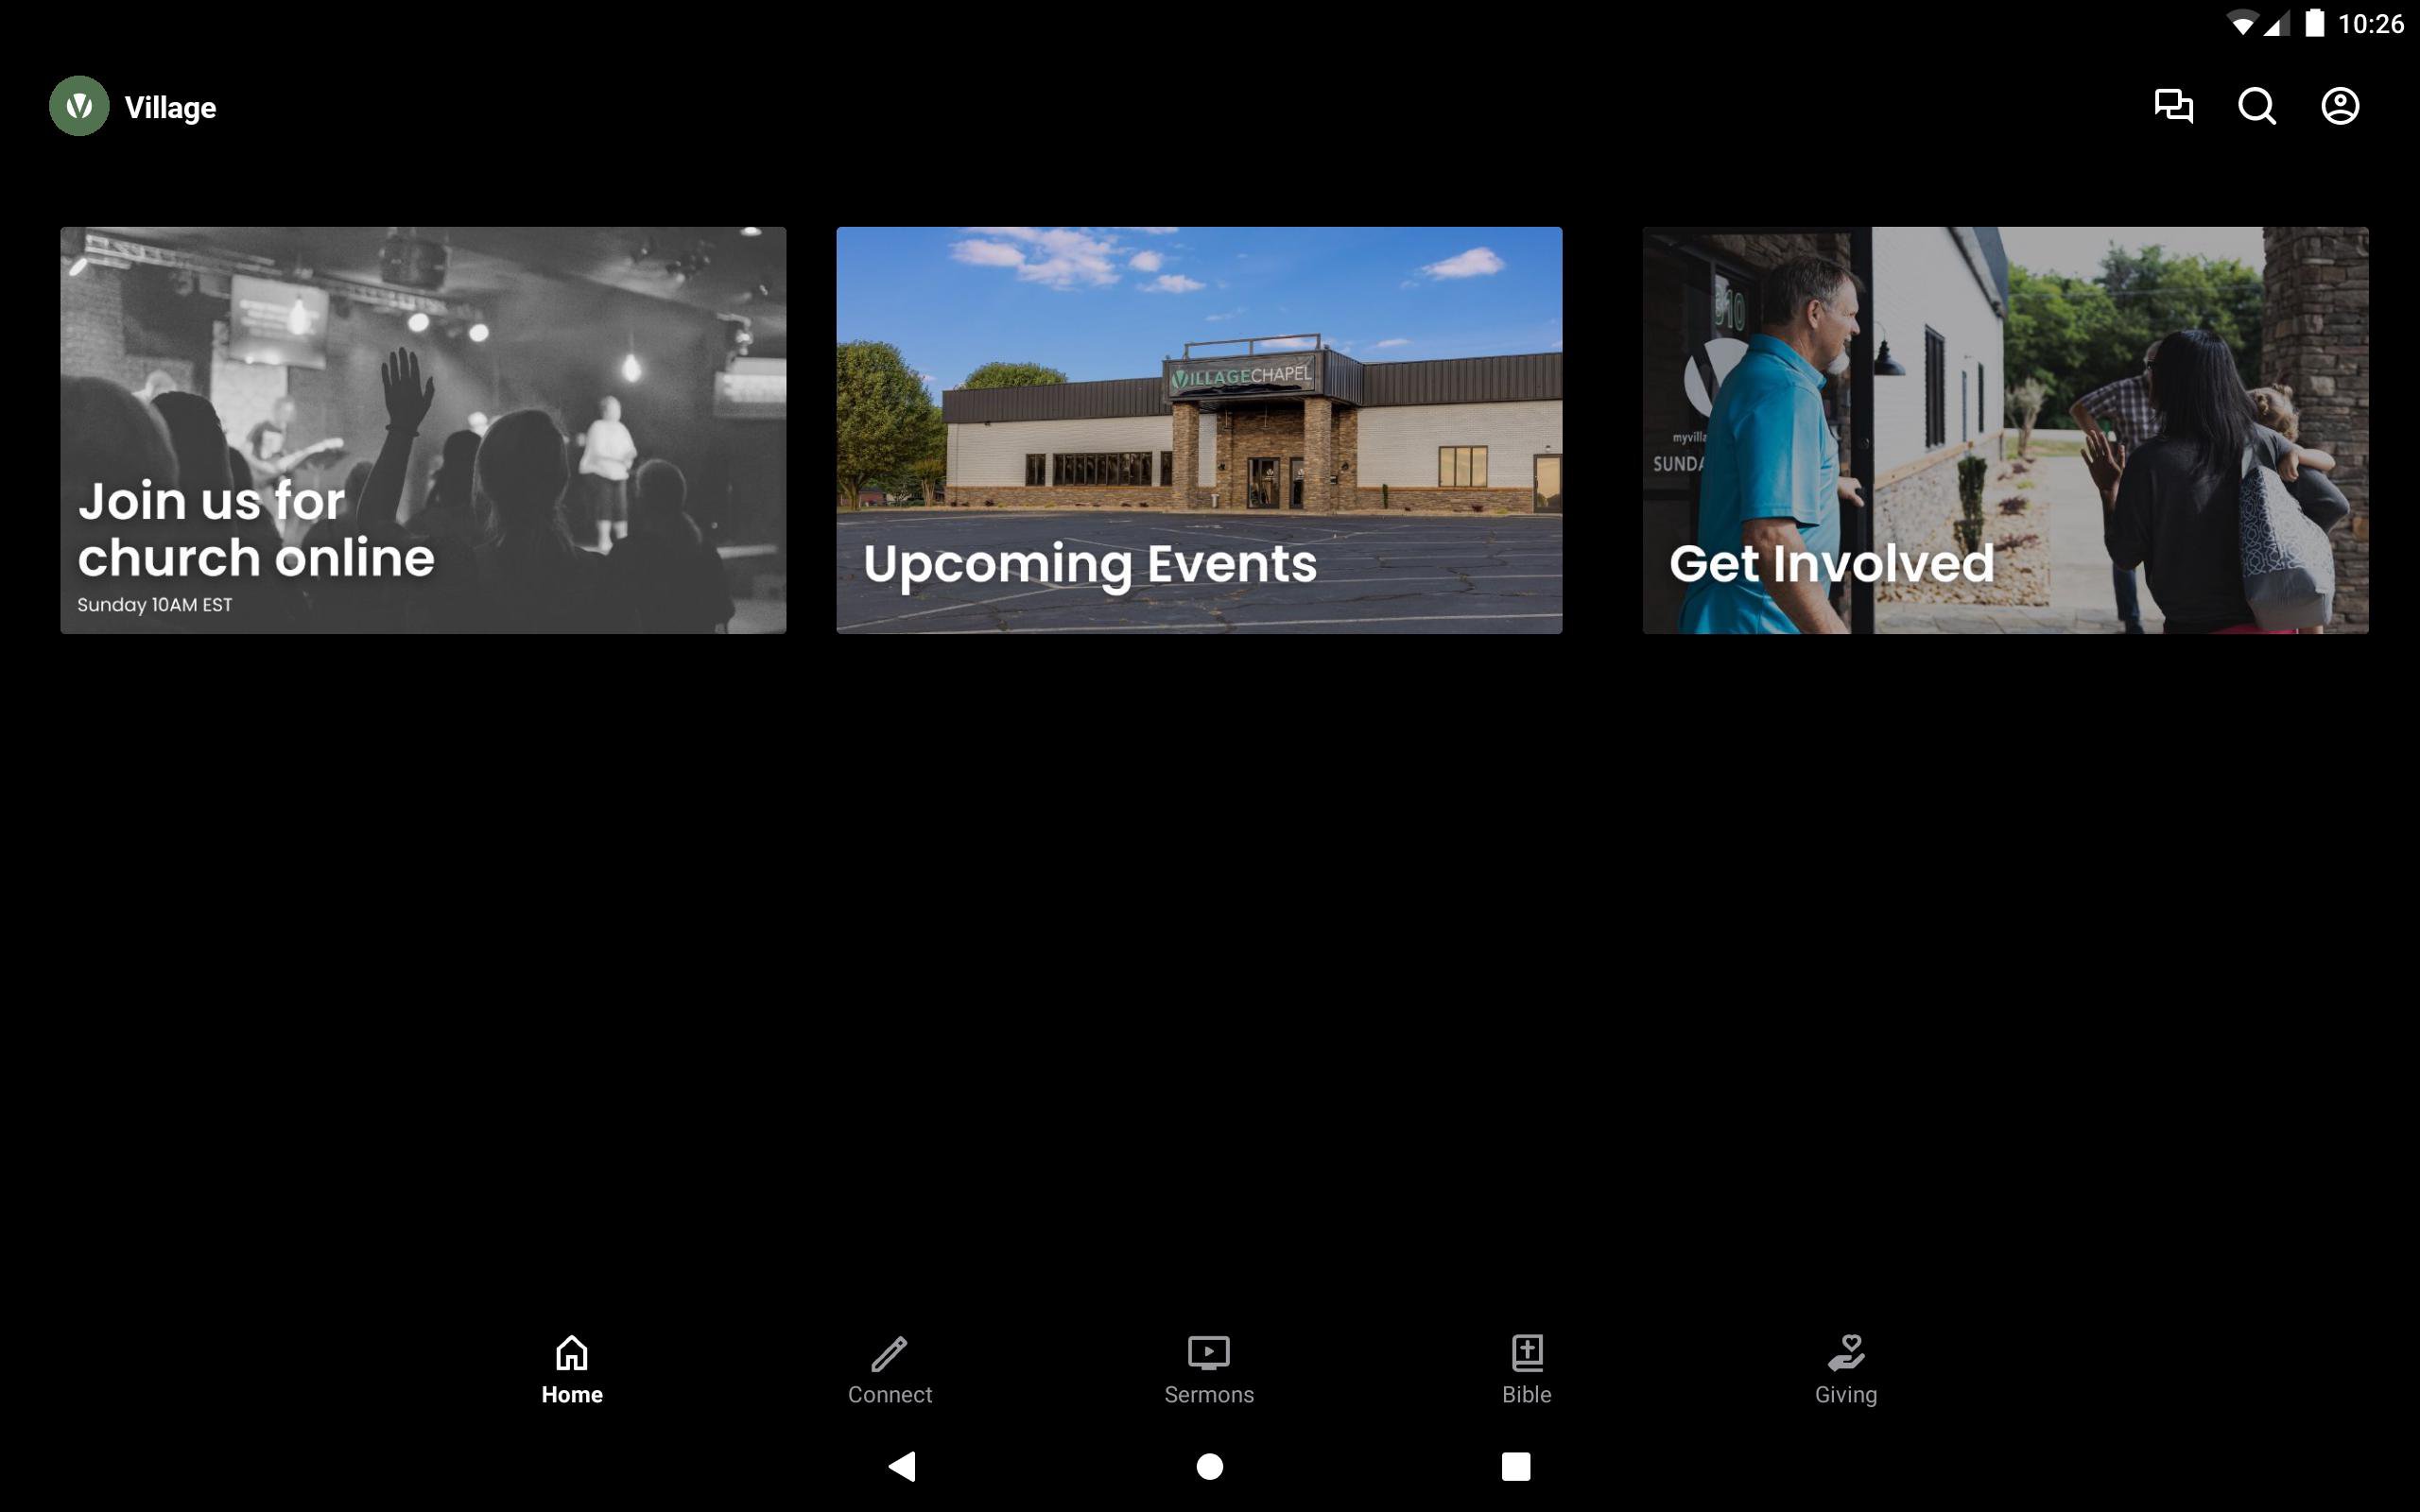Image resolution: width=2420 pixels, height=1512 pixels.
Task: Switch to the Giving tab label
Action: pyautogui.click(x=1845, y=1394)
